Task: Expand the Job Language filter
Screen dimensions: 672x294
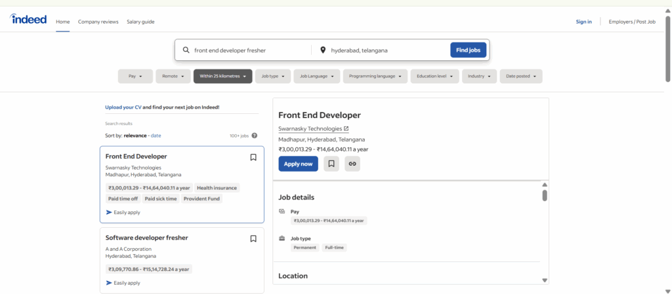Action: point(317,76)
